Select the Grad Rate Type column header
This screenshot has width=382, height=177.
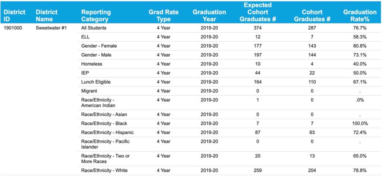(x=163, y=16)
